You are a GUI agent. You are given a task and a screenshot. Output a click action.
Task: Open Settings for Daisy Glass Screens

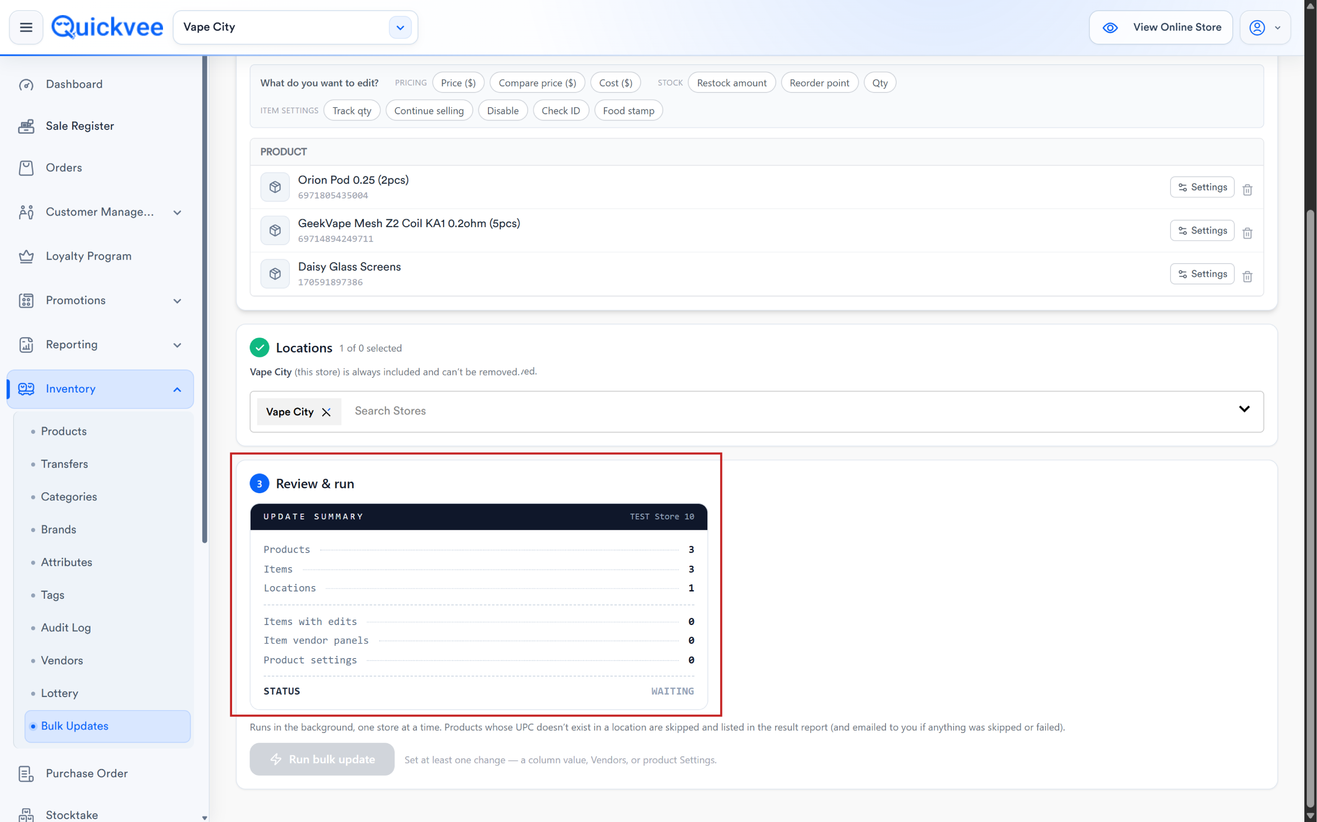[1202, 274]
